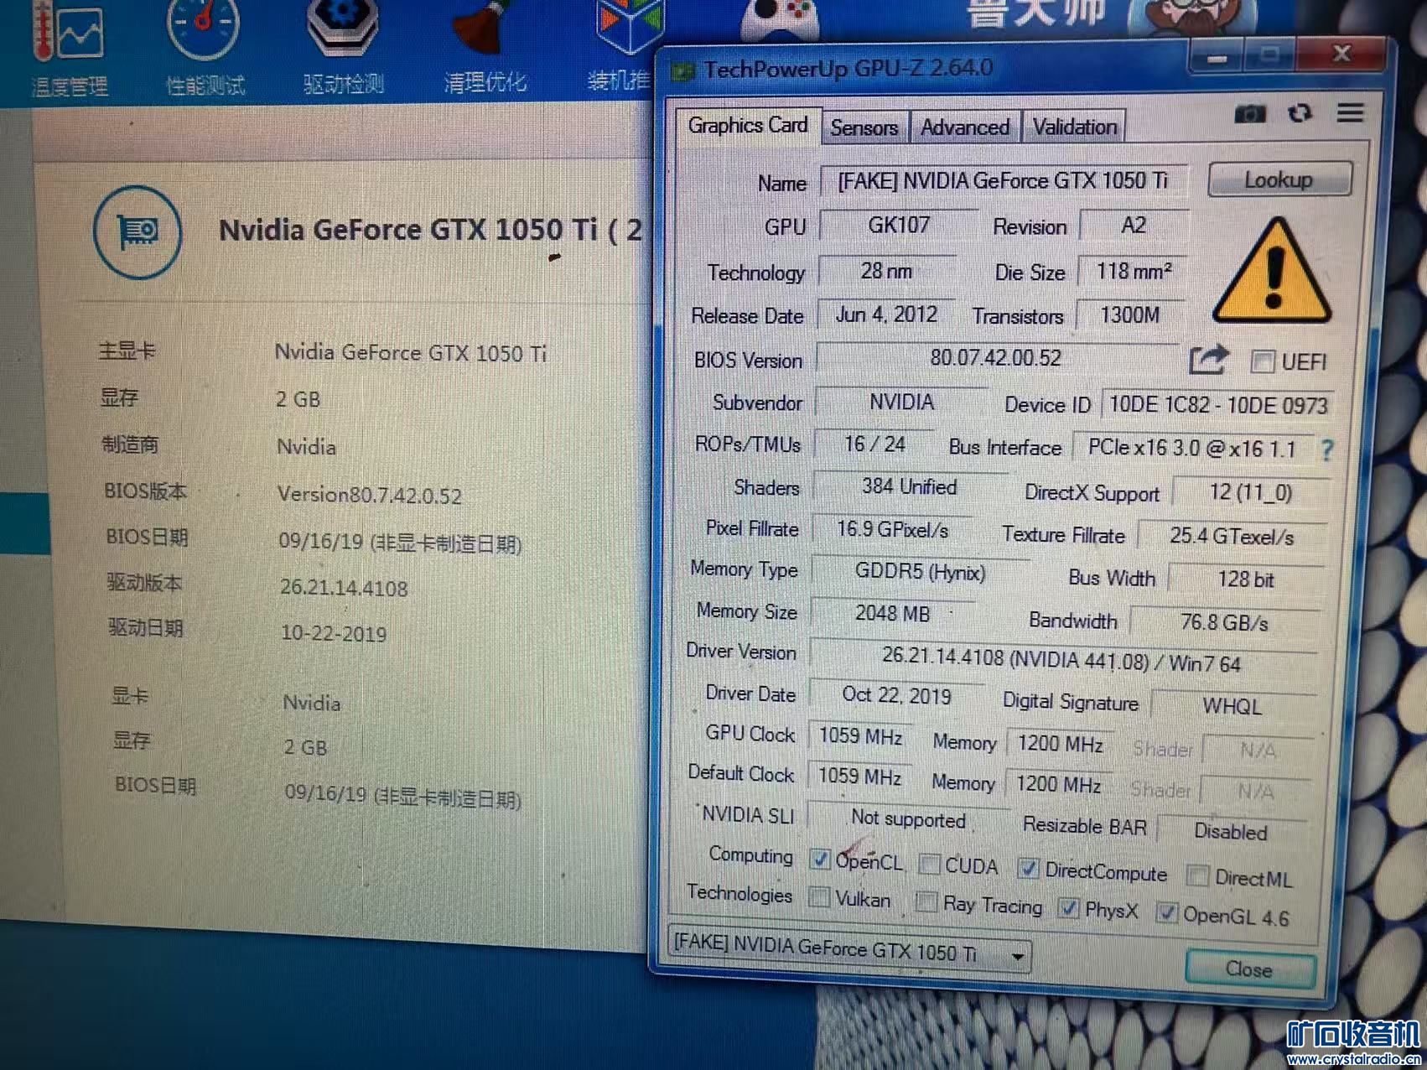This screenshot has height=1070, width=1427.
Task: Click the DirectX Support field
Action: [x=1250, y=493]
